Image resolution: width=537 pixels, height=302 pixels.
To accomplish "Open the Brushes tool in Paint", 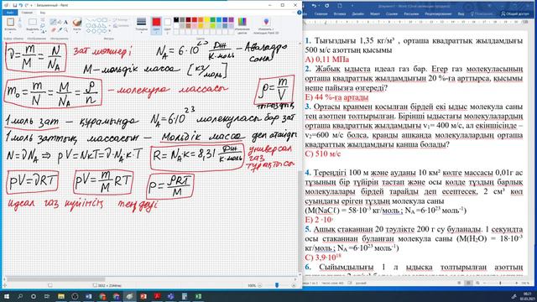I will point(77,24).
